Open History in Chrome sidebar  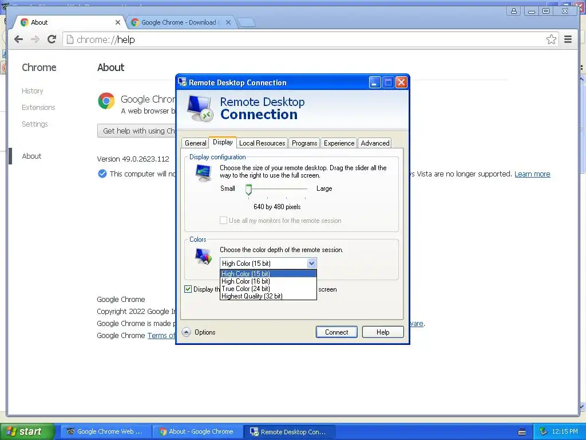[x=33, y=91]
